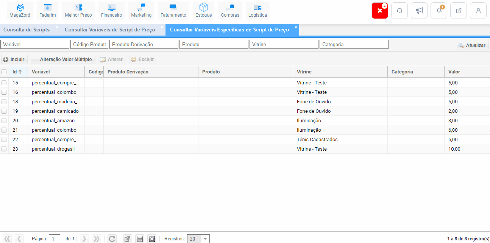Open the Registros per-page dropdown
This screenshot has height=243, width=490.
pos(205,239)
